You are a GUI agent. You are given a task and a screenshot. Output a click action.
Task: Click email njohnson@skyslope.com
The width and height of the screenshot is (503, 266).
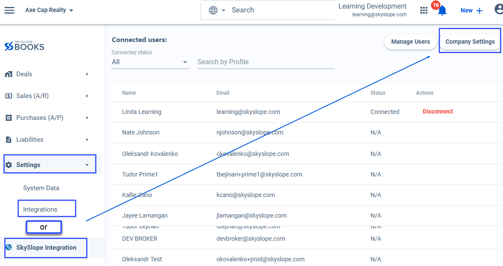pos(250,132)
